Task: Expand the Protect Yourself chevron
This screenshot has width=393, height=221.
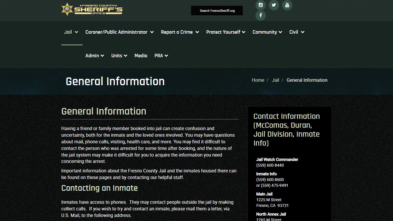Action: 244,32
